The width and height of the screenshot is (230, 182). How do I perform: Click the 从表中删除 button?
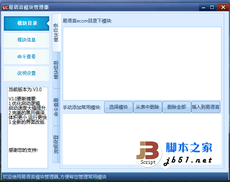pyautogui.click(x=148, y=107)
